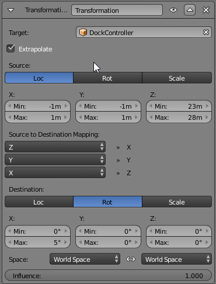Increase Source Z Min 23m with right arrow
Image resolution: width=216 pixels, height=284 pixels.
[x=207, y=106]
